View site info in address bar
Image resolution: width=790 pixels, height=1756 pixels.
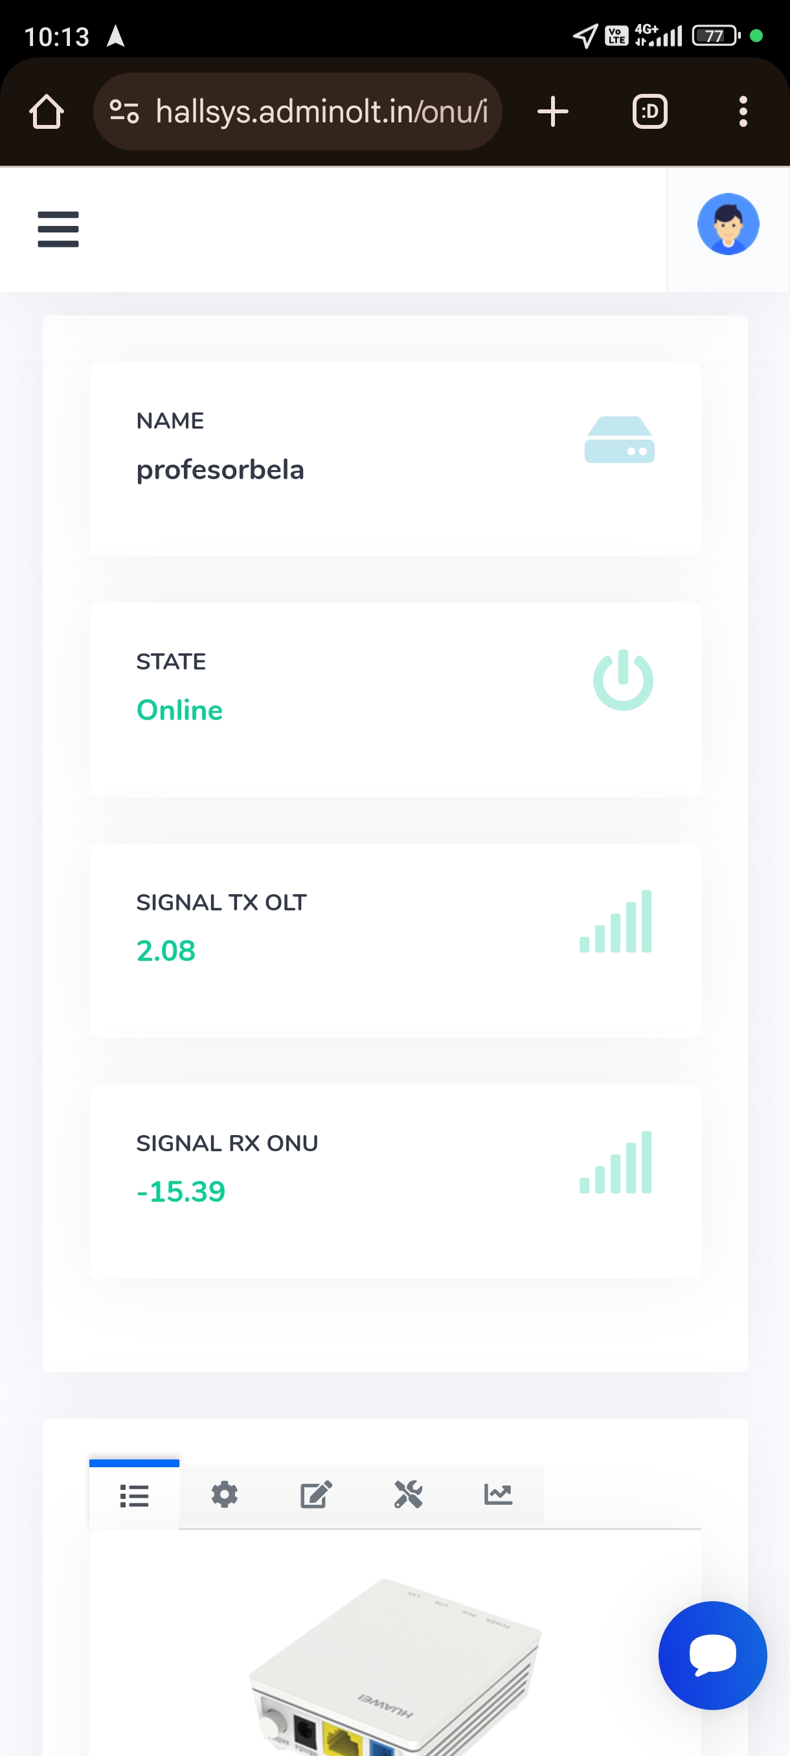(124, 112)
